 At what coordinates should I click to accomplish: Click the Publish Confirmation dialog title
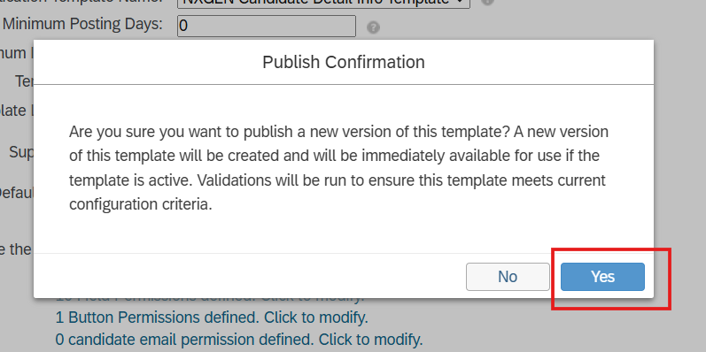344,62
